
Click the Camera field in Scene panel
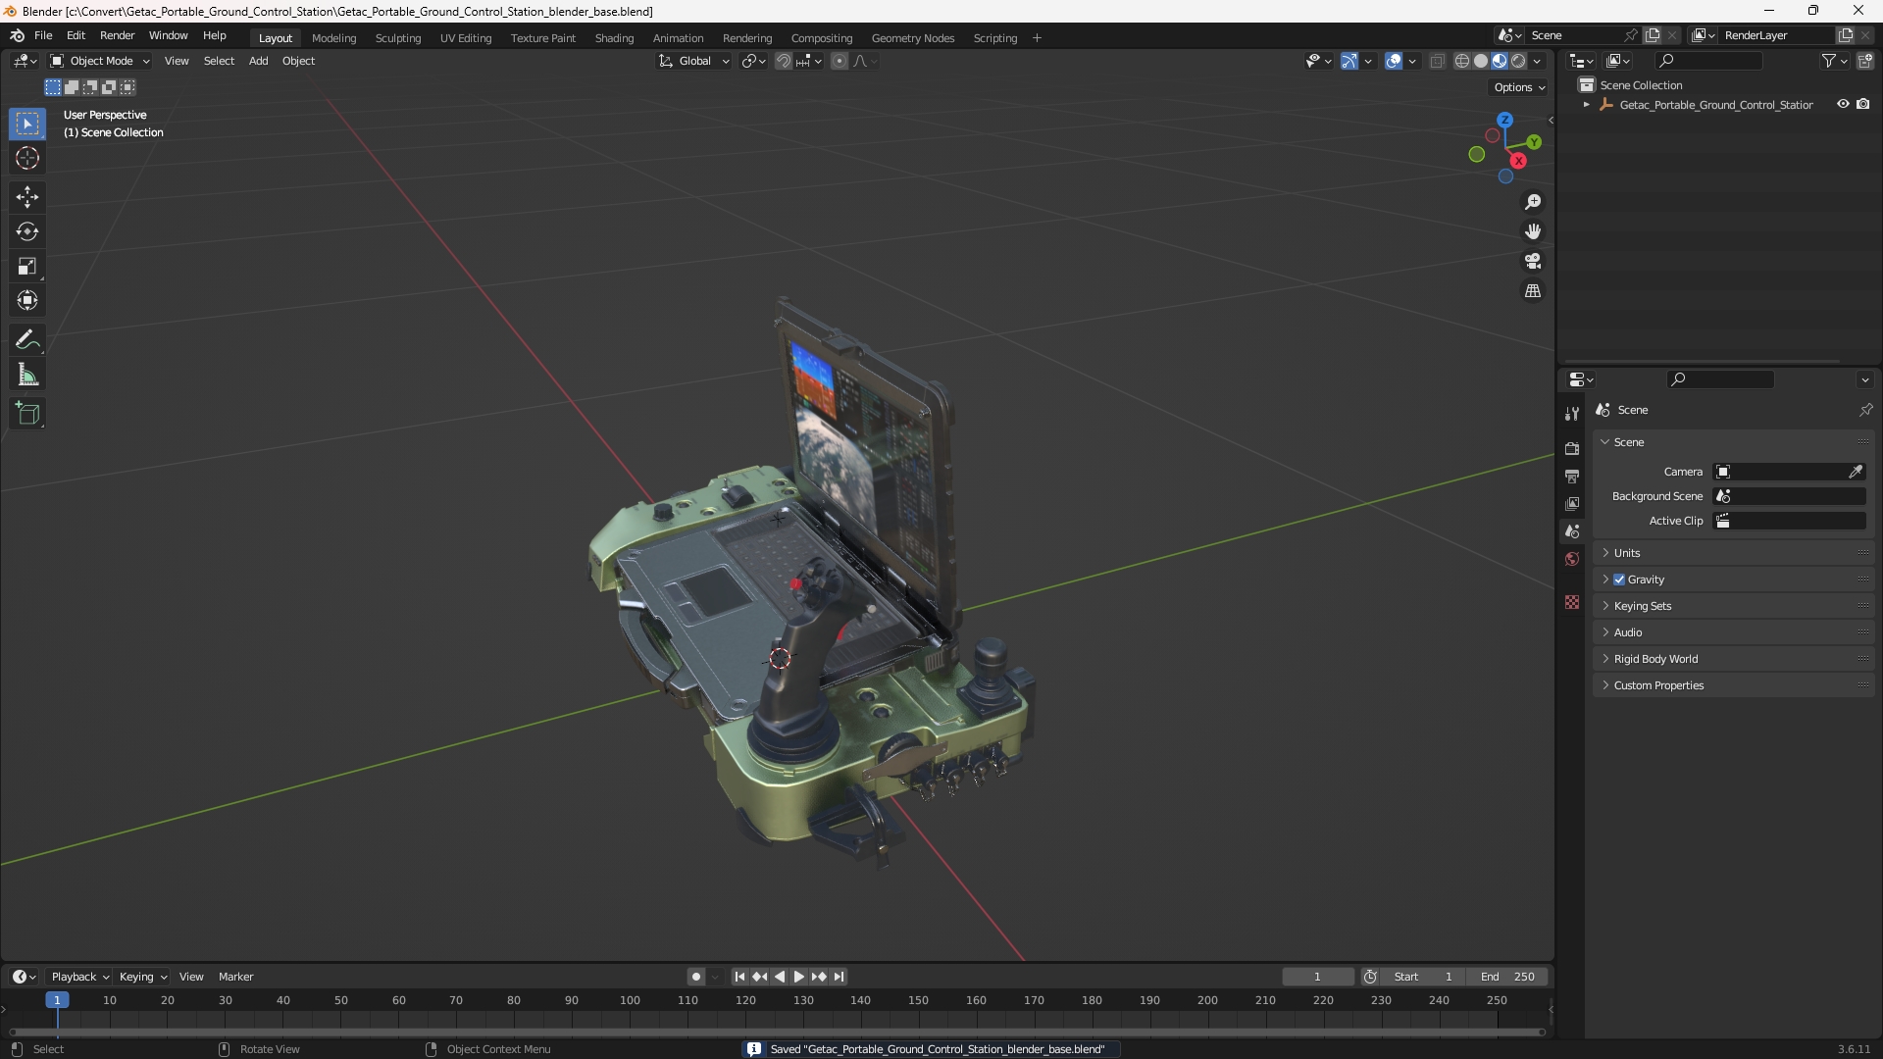pos(1789,472)
